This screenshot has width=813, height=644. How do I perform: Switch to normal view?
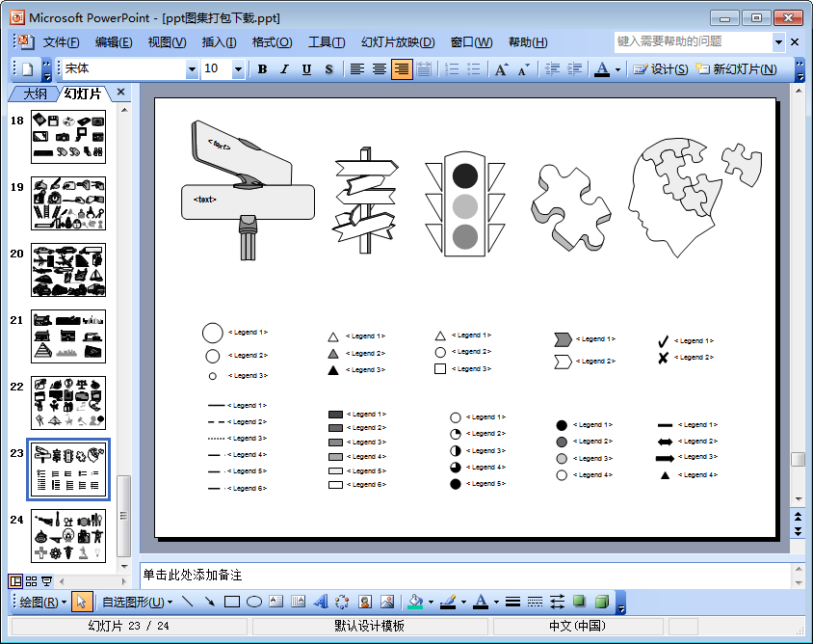point(15,581)
